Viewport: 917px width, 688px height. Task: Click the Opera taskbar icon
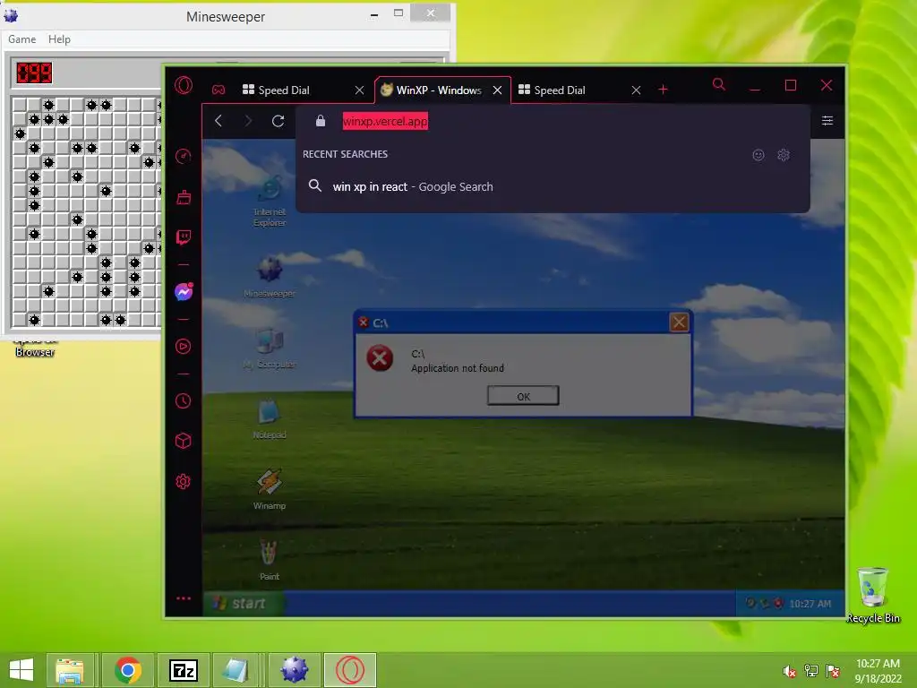coord(350,670)
